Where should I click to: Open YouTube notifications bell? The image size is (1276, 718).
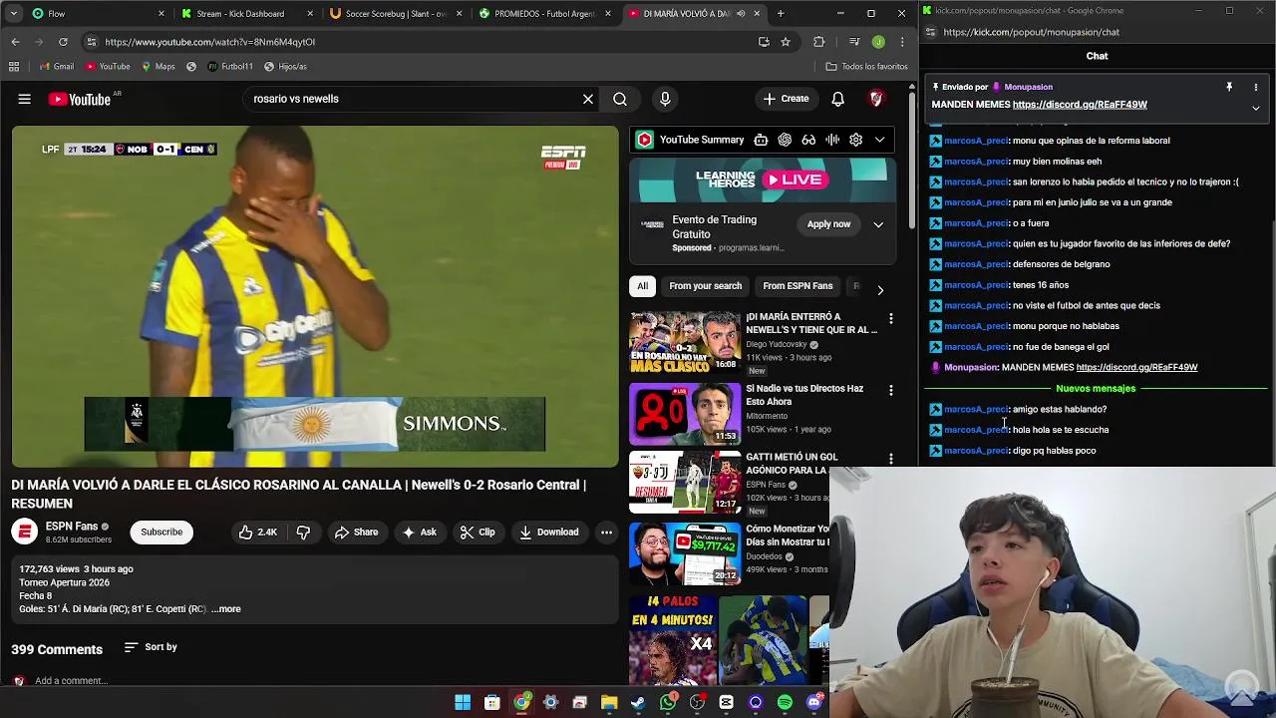tap(838, 99)
